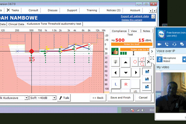Open the Notes tab
186x124 pixels.
146,31
